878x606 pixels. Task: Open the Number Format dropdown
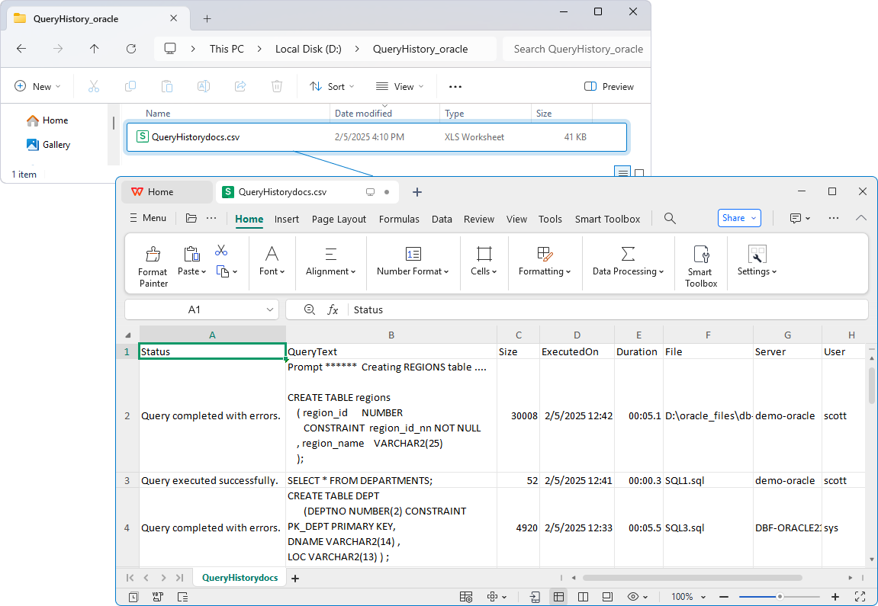click(x=413, y=261)
